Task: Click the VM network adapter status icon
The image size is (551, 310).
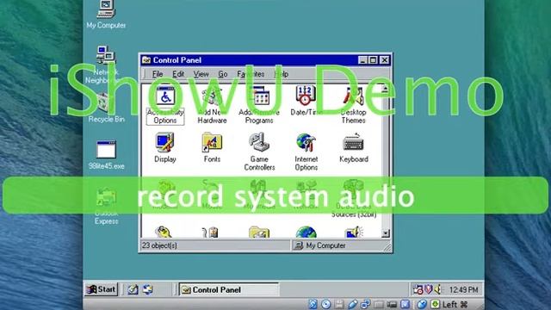Action: [365, 304]
